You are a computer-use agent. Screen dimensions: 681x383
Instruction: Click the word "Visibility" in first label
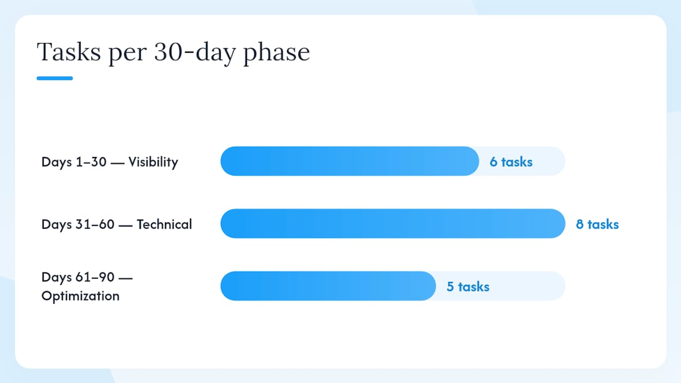[153, 162]
